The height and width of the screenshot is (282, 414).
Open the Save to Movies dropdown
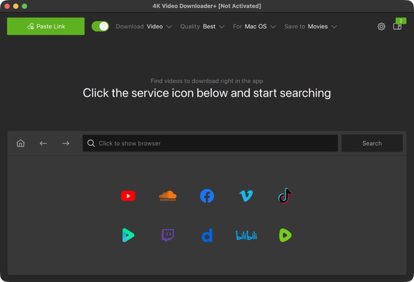click(x=310, y=27)
